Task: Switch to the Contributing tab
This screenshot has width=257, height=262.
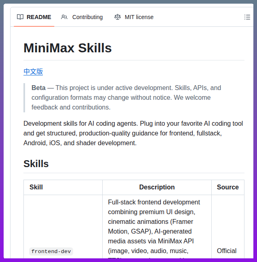Action: point(82,17)
